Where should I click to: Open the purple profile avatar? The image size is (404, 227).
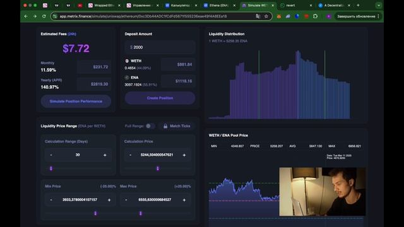point(328,16)
